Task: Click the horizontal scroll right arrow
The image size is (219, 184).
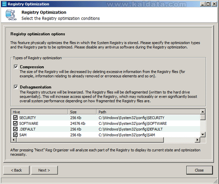Action: pos(198,140)
